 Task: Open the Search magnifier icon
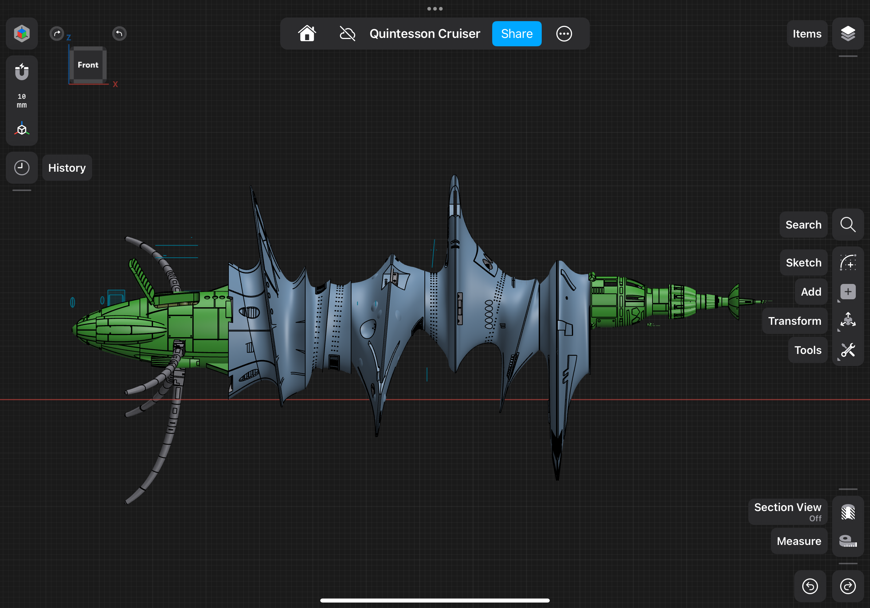point(848,225)
